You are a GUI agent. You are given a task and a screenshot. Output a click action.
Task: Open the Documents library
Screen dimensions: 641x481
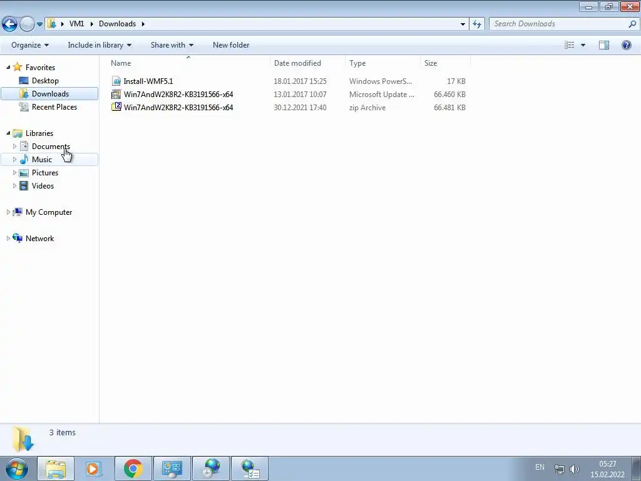click(51, 147)
